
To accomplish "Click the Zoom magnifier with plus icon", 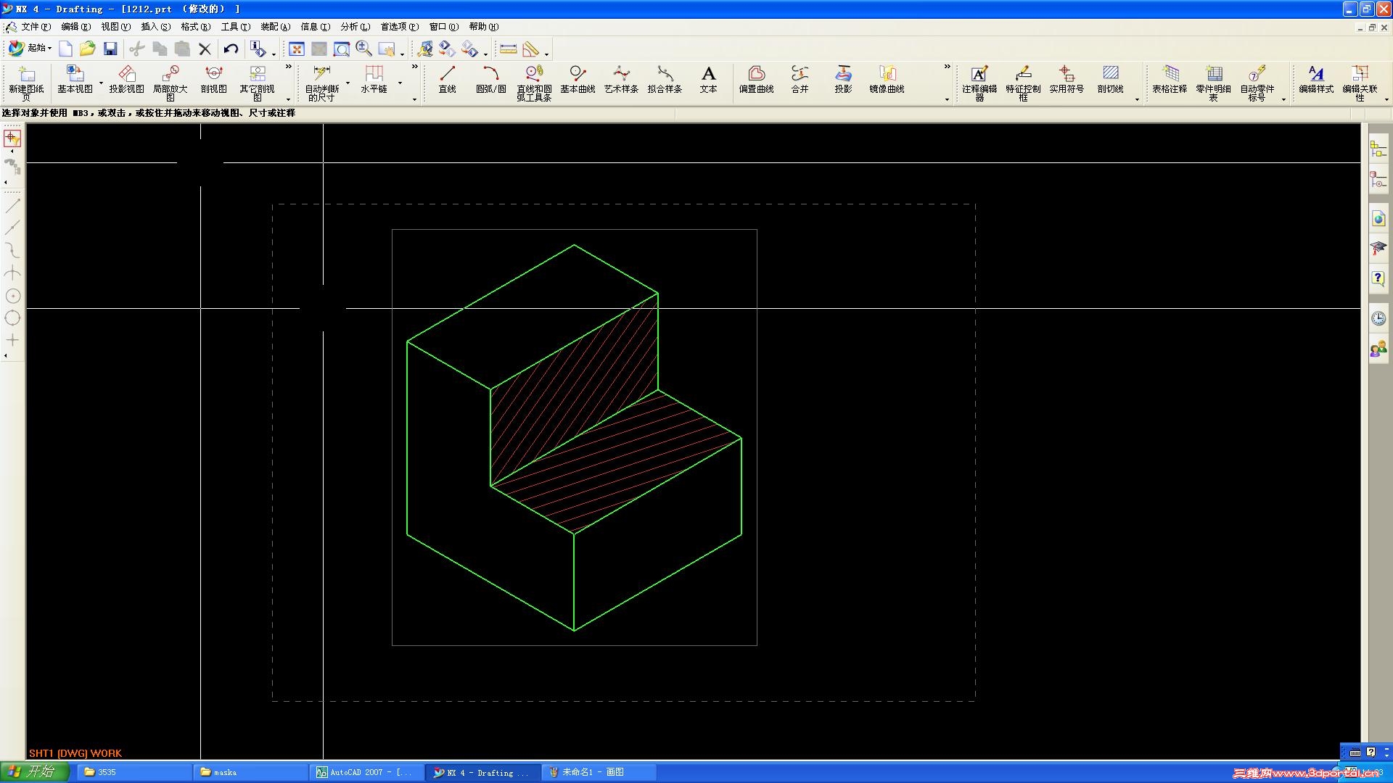I will click(364, 49).
